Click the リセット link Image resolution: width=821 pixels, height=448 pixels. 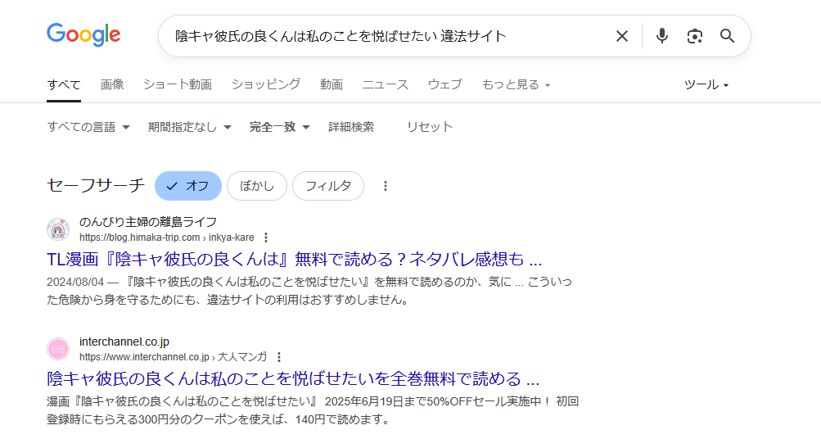[x=430, y=127]
